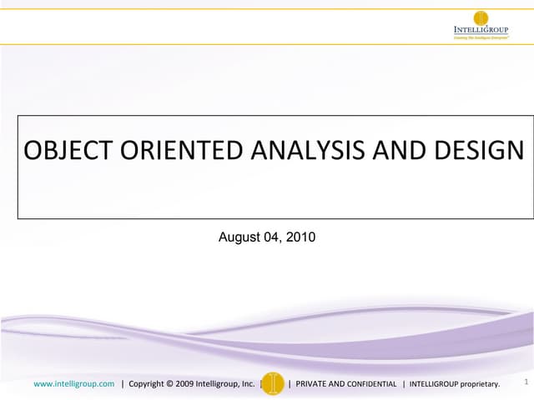This screenshot has width=534, height=400.
Task: Open the www.intelligroup.com link
Action: (x=73, y=383)
